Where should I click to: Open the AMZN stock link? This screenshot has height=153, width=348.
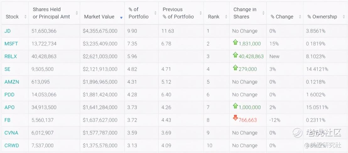[x=12, y=82]
